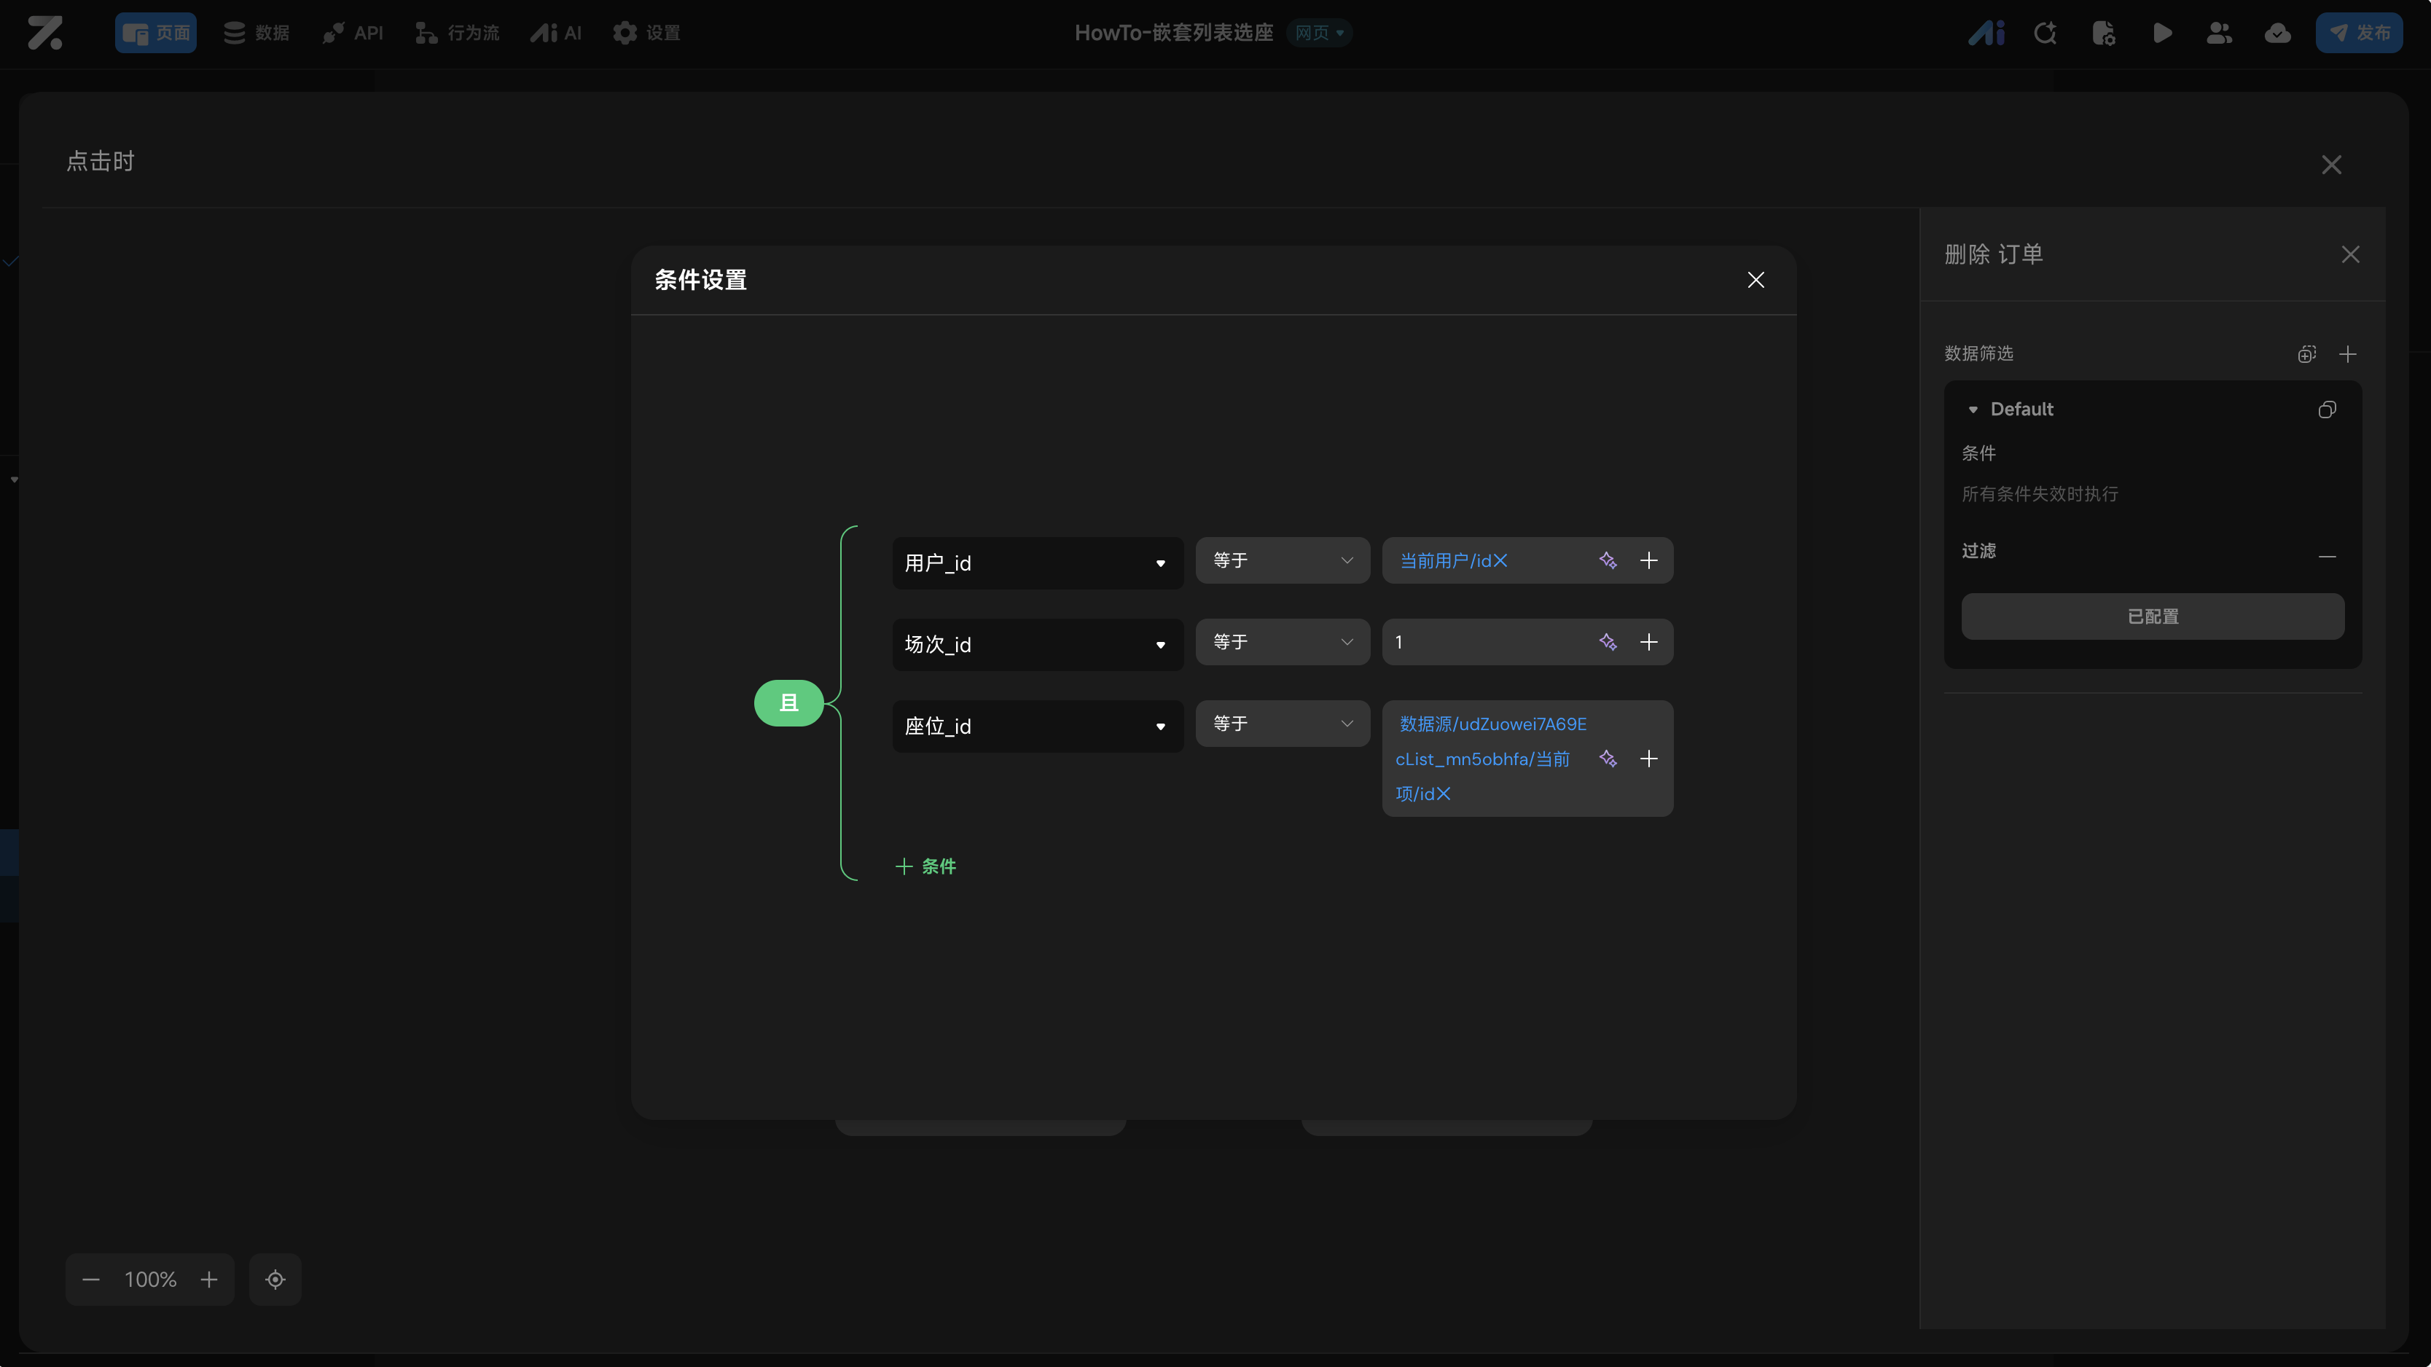2431x1367 pixels.
Task: Open the 行为流 tab
Action: (458, 33)
